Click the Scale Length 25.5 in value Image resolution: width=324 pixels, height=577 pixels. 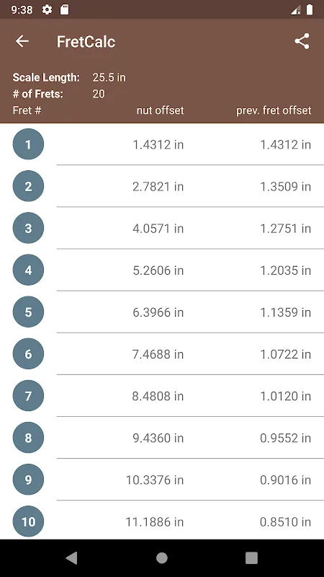pos(109,78)
